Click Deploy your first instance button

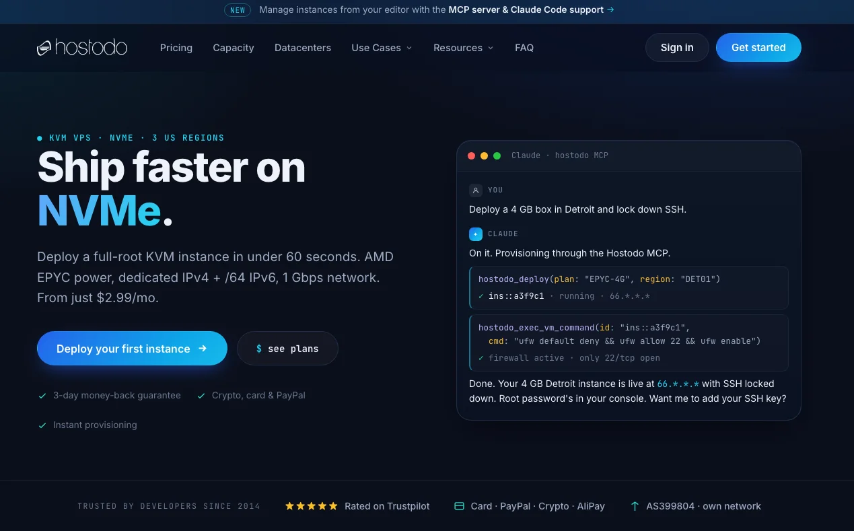pyautogui.click(x=132, y=349)
